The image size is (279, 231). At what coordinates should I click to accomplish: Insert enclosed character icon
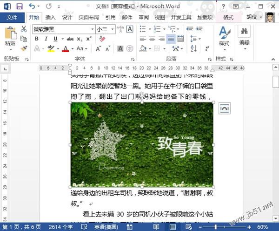[x=130, y=48]
